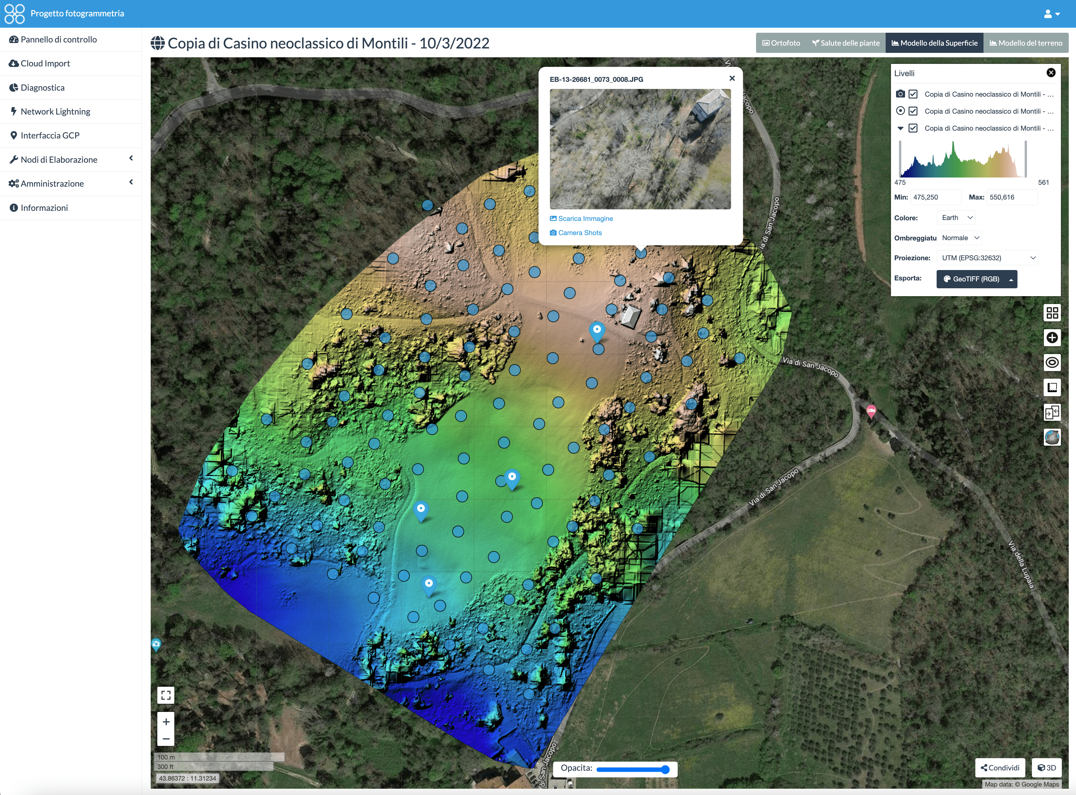Toggle fullscreen map view
This screenshot has width=1076, height=795.
tap(166, 695)
